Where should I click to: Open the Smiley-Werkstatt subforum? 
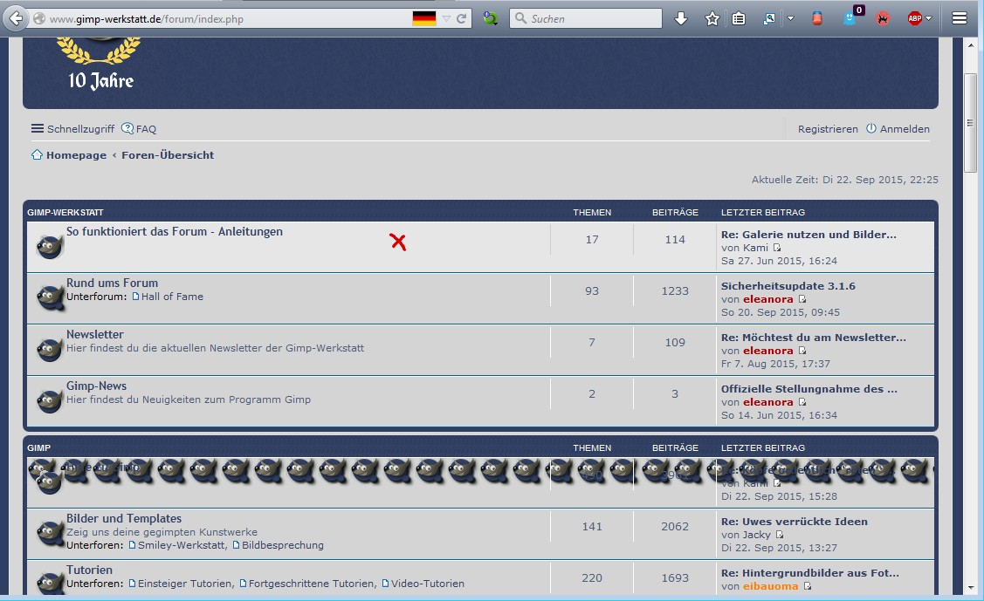pos(181,545)
